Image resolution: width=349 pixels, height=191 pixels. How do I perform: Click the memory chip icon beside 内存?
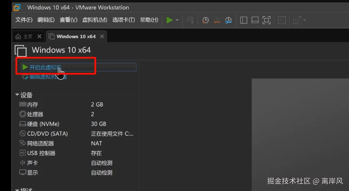tap(23, 104)
